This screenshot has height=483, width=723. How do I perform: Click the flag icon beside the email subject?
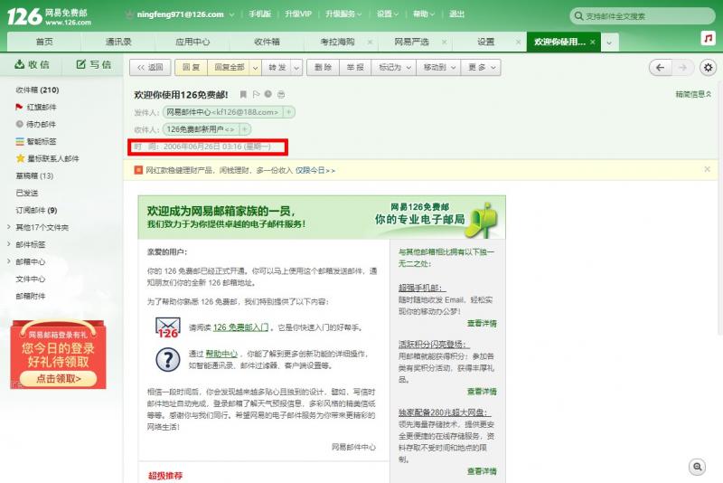(x=256, y=95)
